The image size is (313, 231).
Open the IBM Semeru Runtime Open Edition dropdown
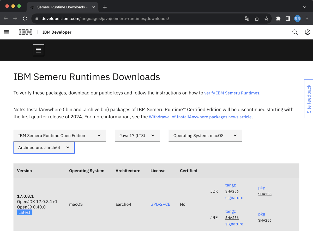(x=59, y=135)
